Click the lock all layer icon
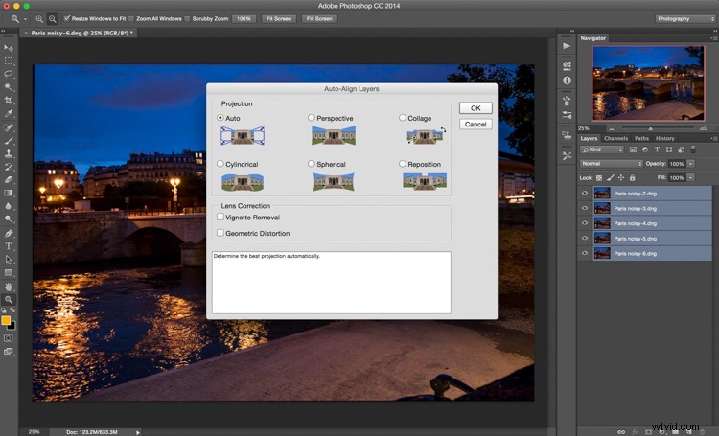Image resolution: width=719 pixels, height=436 pixels. tap(633, 178)
